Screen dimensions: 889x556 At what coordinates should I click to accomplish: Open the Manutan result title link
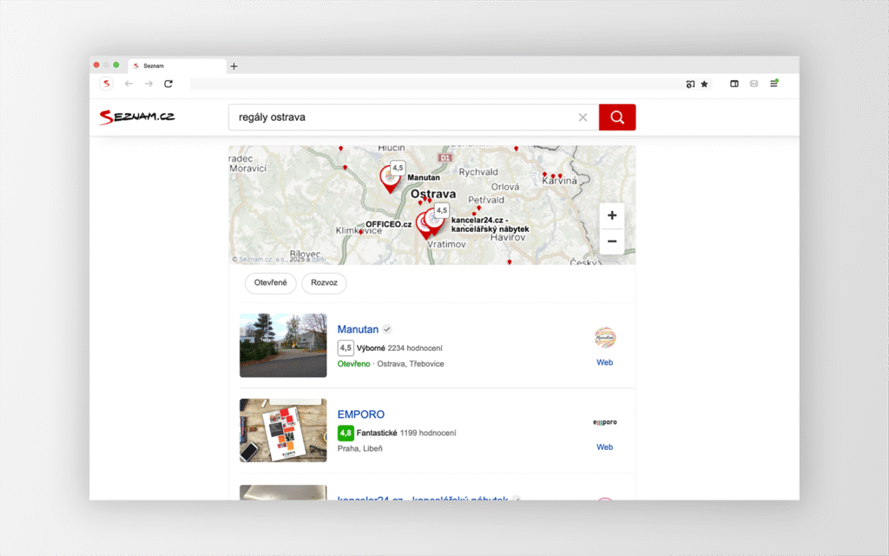tap(358, 329)
